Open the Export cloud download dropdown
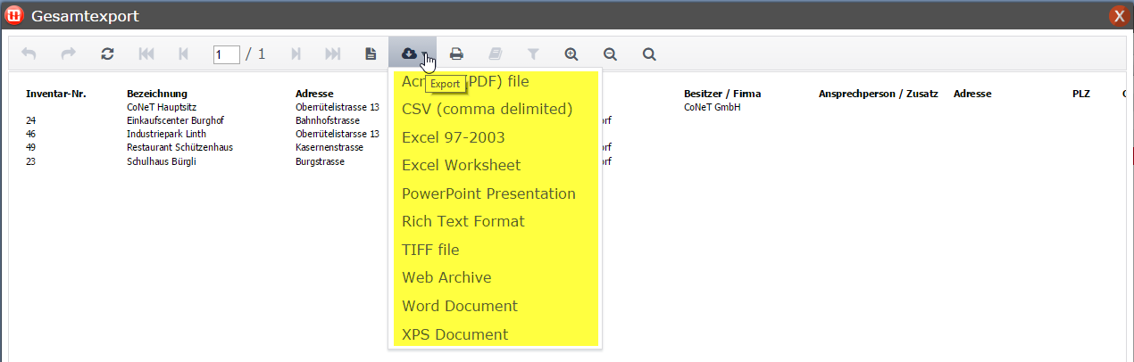 (x=413, y=54)
